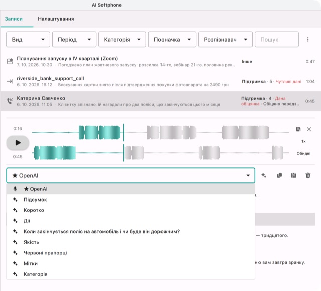Choose Якість from the dropdown list

(130, 242)
